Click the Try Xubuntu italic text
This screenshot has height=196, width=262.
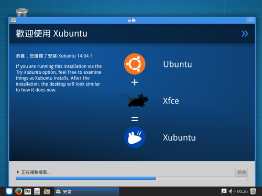pos(28,72)
